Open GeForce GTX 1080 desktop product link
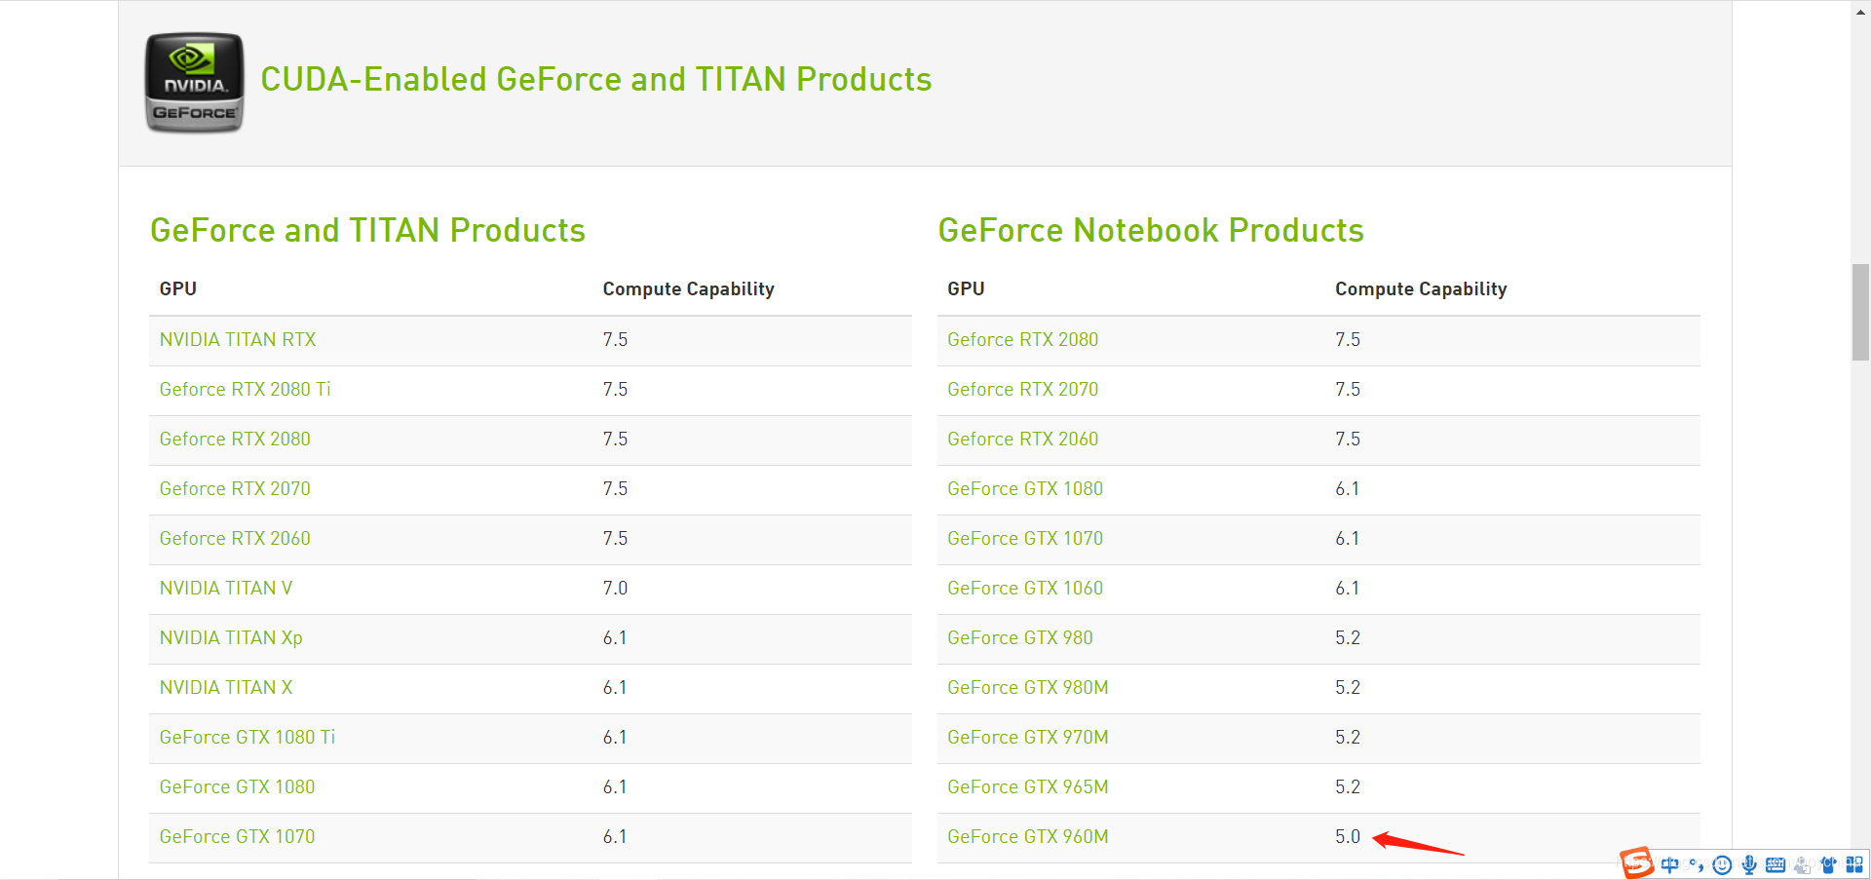 (238, 787)
